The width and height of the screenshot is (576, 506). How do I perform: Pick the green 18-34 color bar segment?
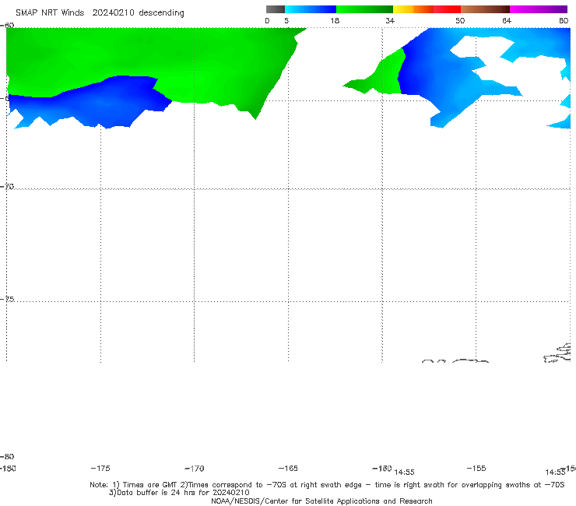pyautogui.click(x=364, y=9)
